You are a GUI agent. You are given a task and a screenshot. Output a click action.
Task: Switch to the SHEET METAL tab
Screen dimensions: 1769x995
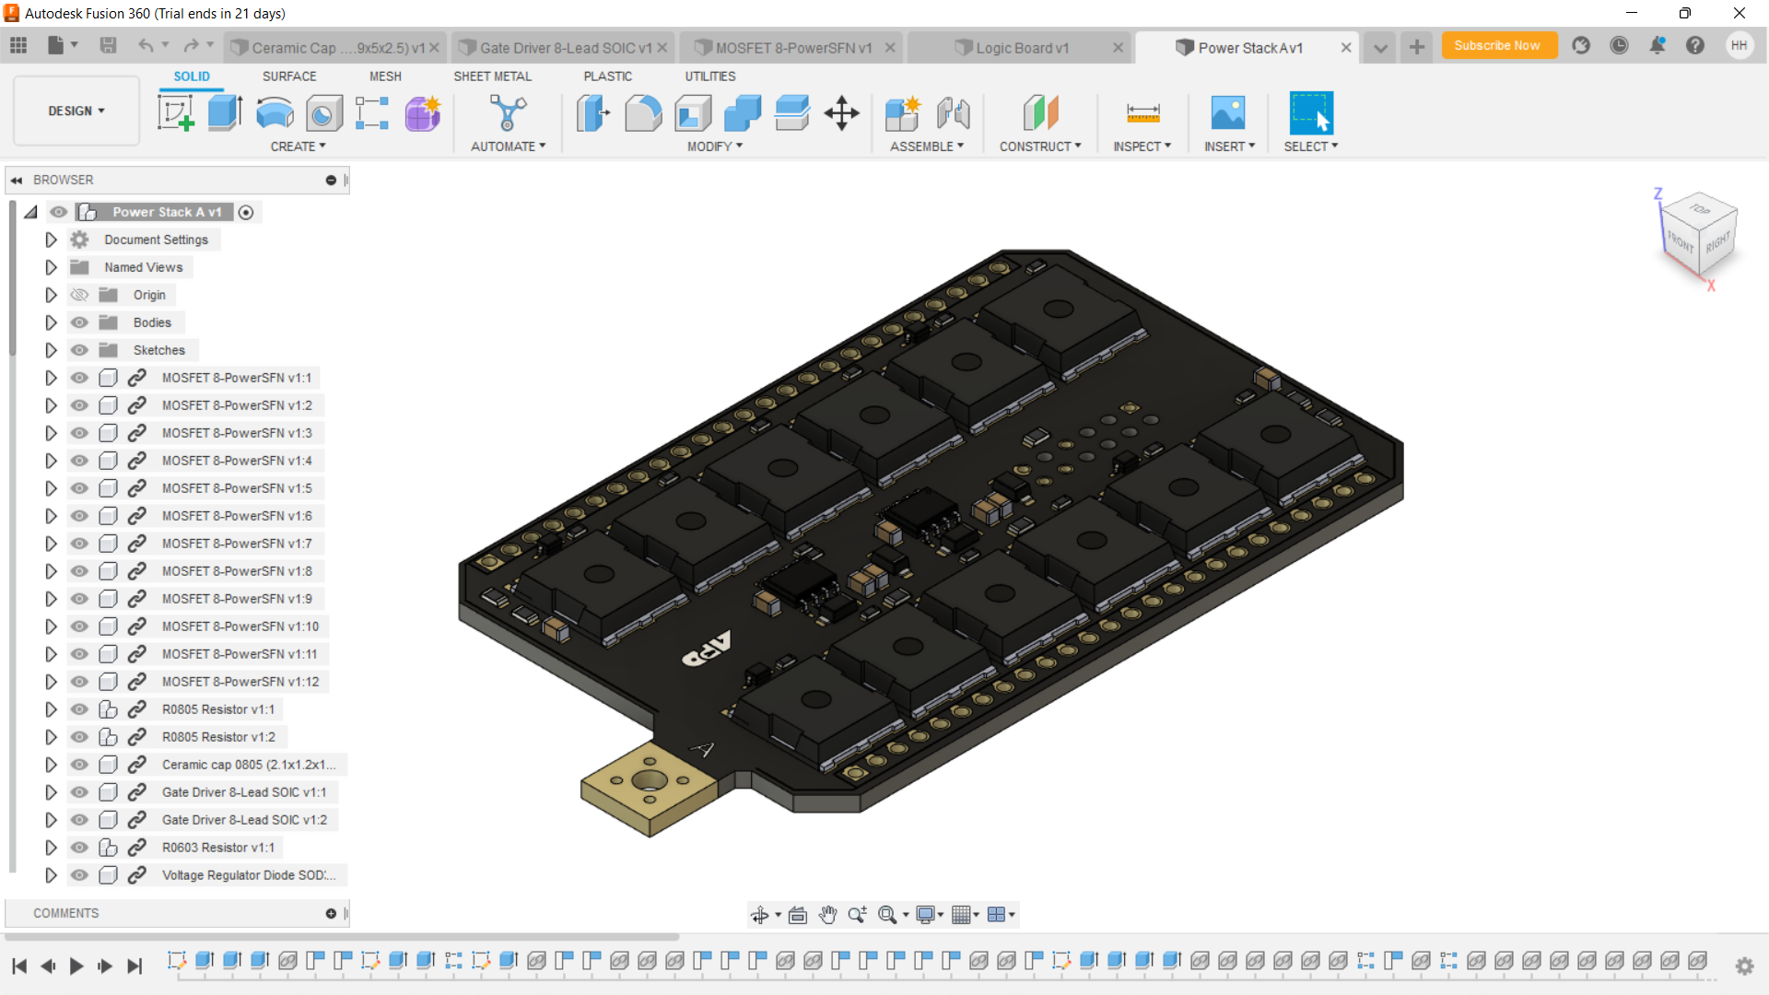[492, 76]
